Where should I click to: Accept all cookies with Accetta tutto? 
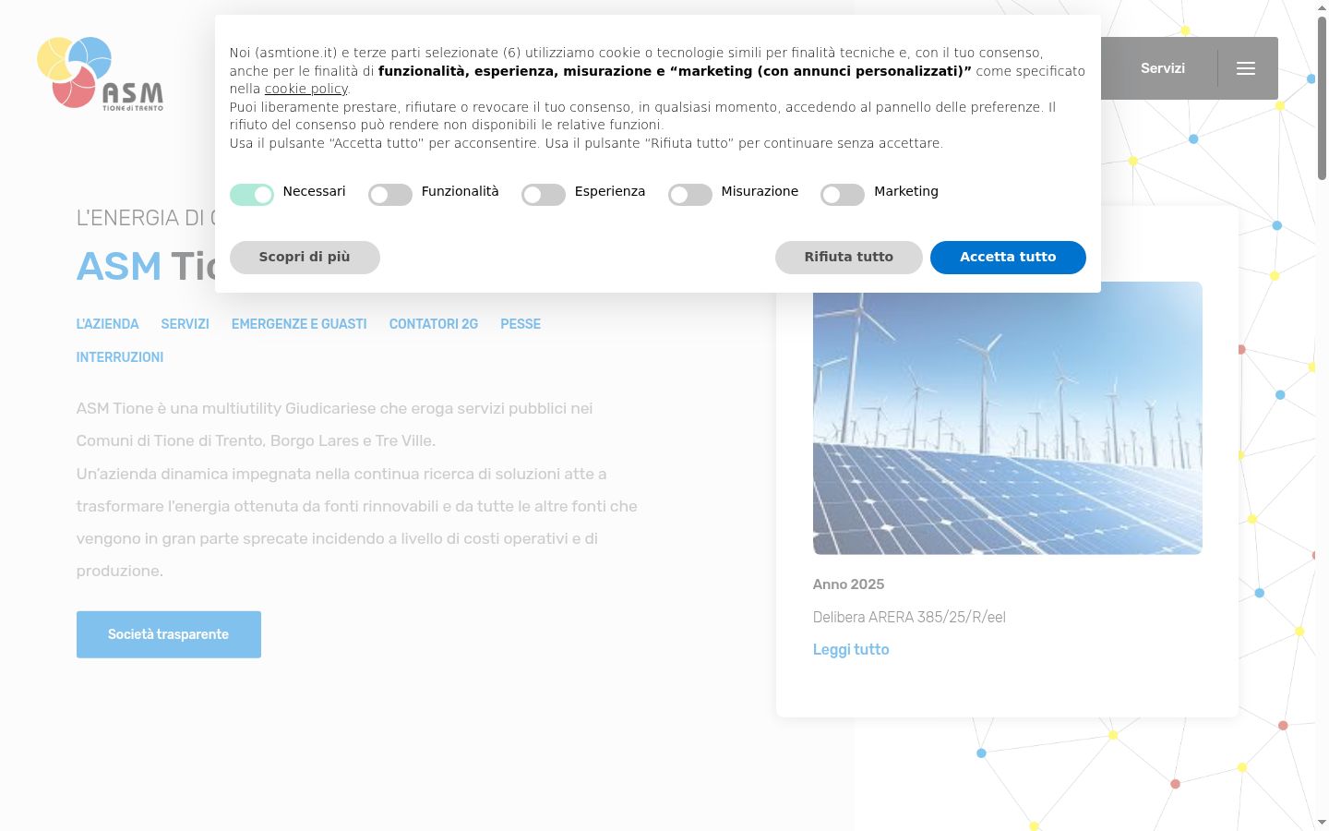click(1008, 258)
